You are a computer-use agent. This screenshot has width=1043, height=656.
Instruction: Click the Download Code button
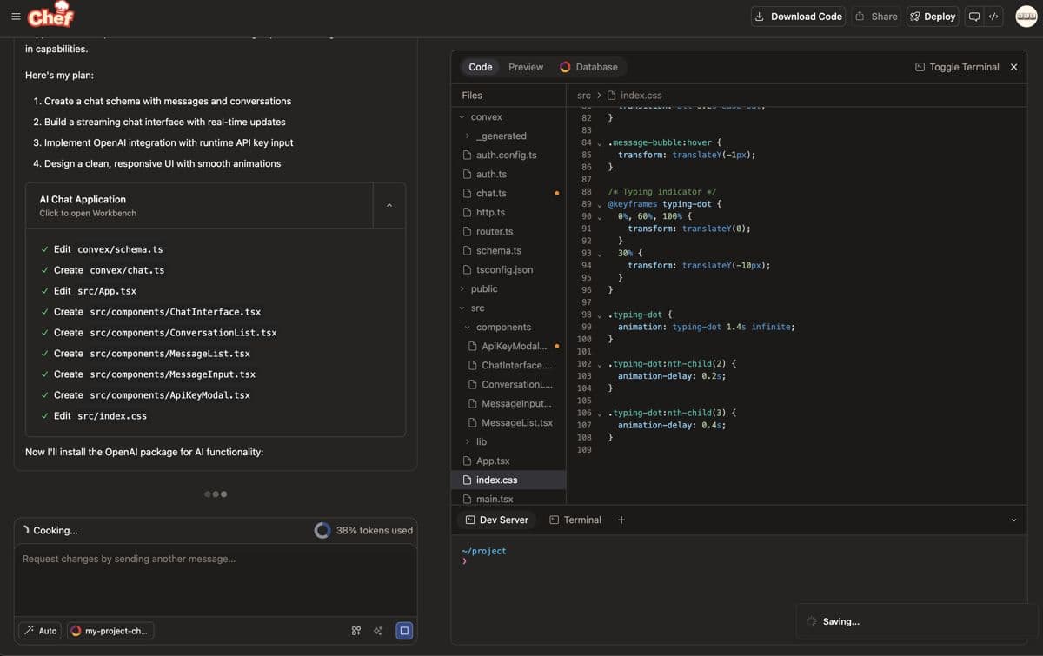coord(798,17)
